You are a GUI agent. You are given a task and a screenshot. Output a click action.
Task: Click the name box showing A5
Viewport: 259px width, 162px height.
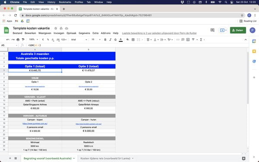tap(9, 45)
